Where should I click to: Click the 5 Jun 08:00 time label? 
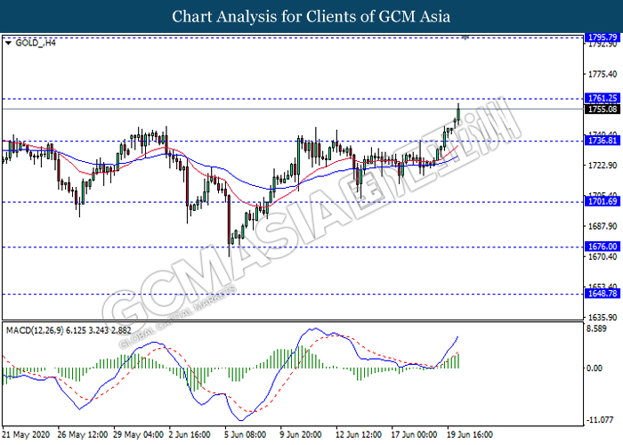pos(245,434)
